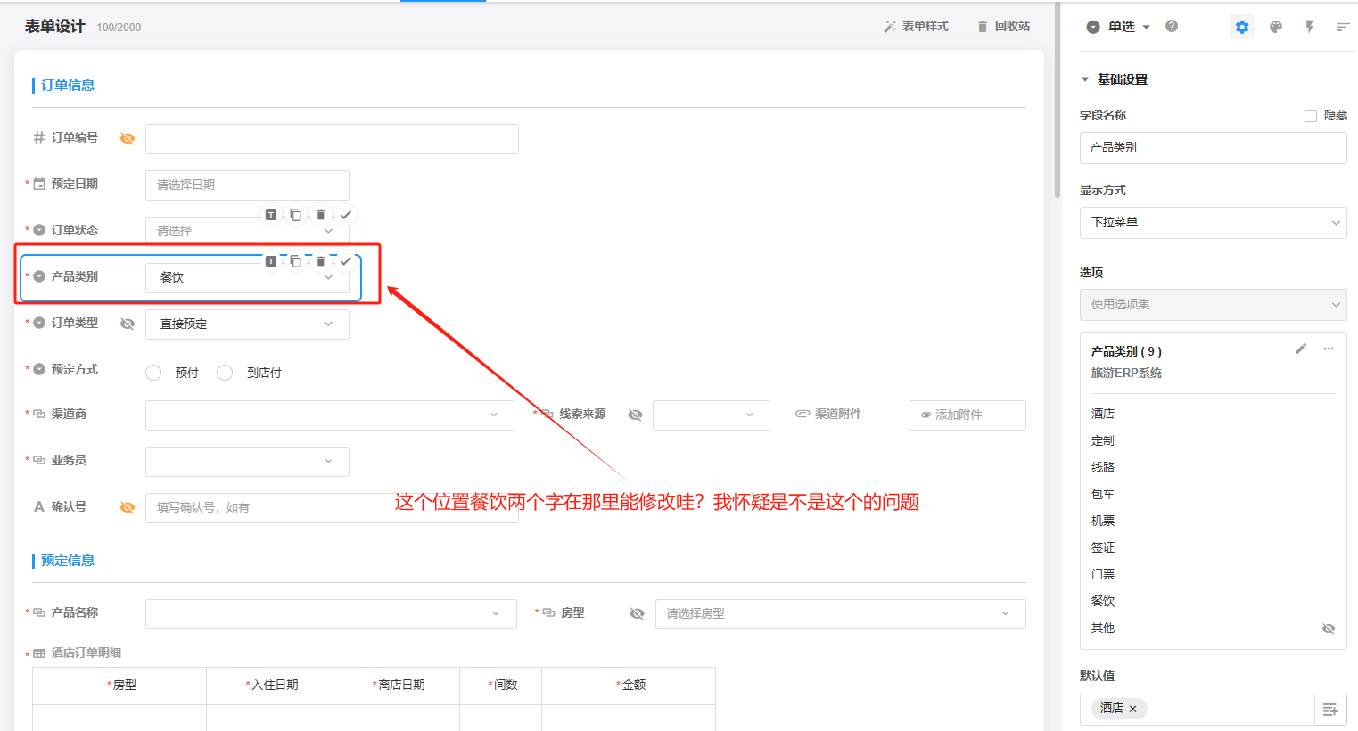Click the dynamic default value icon beside 默认值
Screen dimensions: 1358x731
pos(1330,710)
